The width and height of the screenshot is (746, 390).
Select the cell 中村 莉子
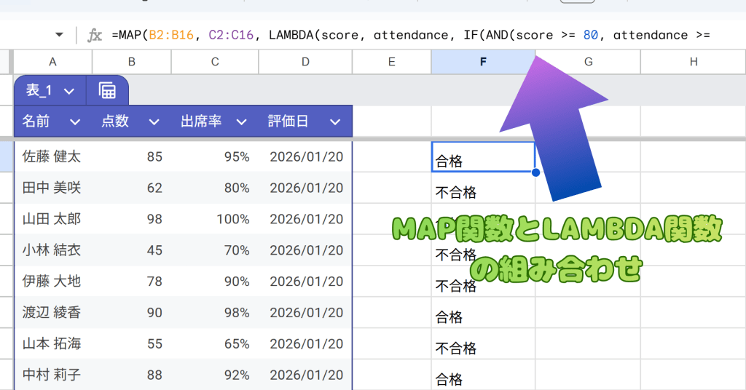[x=52, y=375]
